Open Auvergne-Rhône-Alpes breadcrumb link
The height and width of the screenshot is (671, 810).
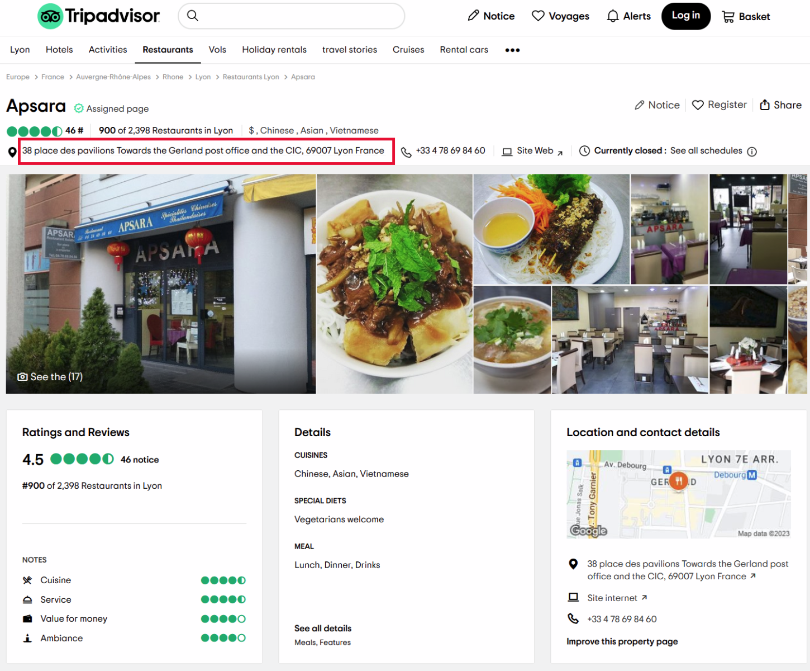[113, 77]
